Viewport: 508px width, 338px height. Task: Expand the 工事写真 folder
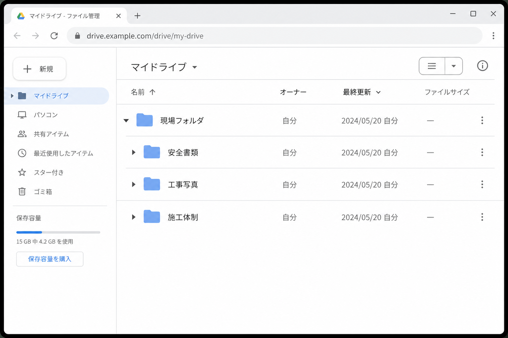pyautogui.click(x=134, y=184)
